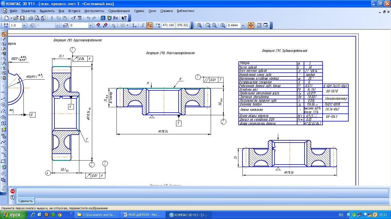Select the circle tool in the side toolbar
The width and height of the screenshot is (391, 219).
click(4, 105)
